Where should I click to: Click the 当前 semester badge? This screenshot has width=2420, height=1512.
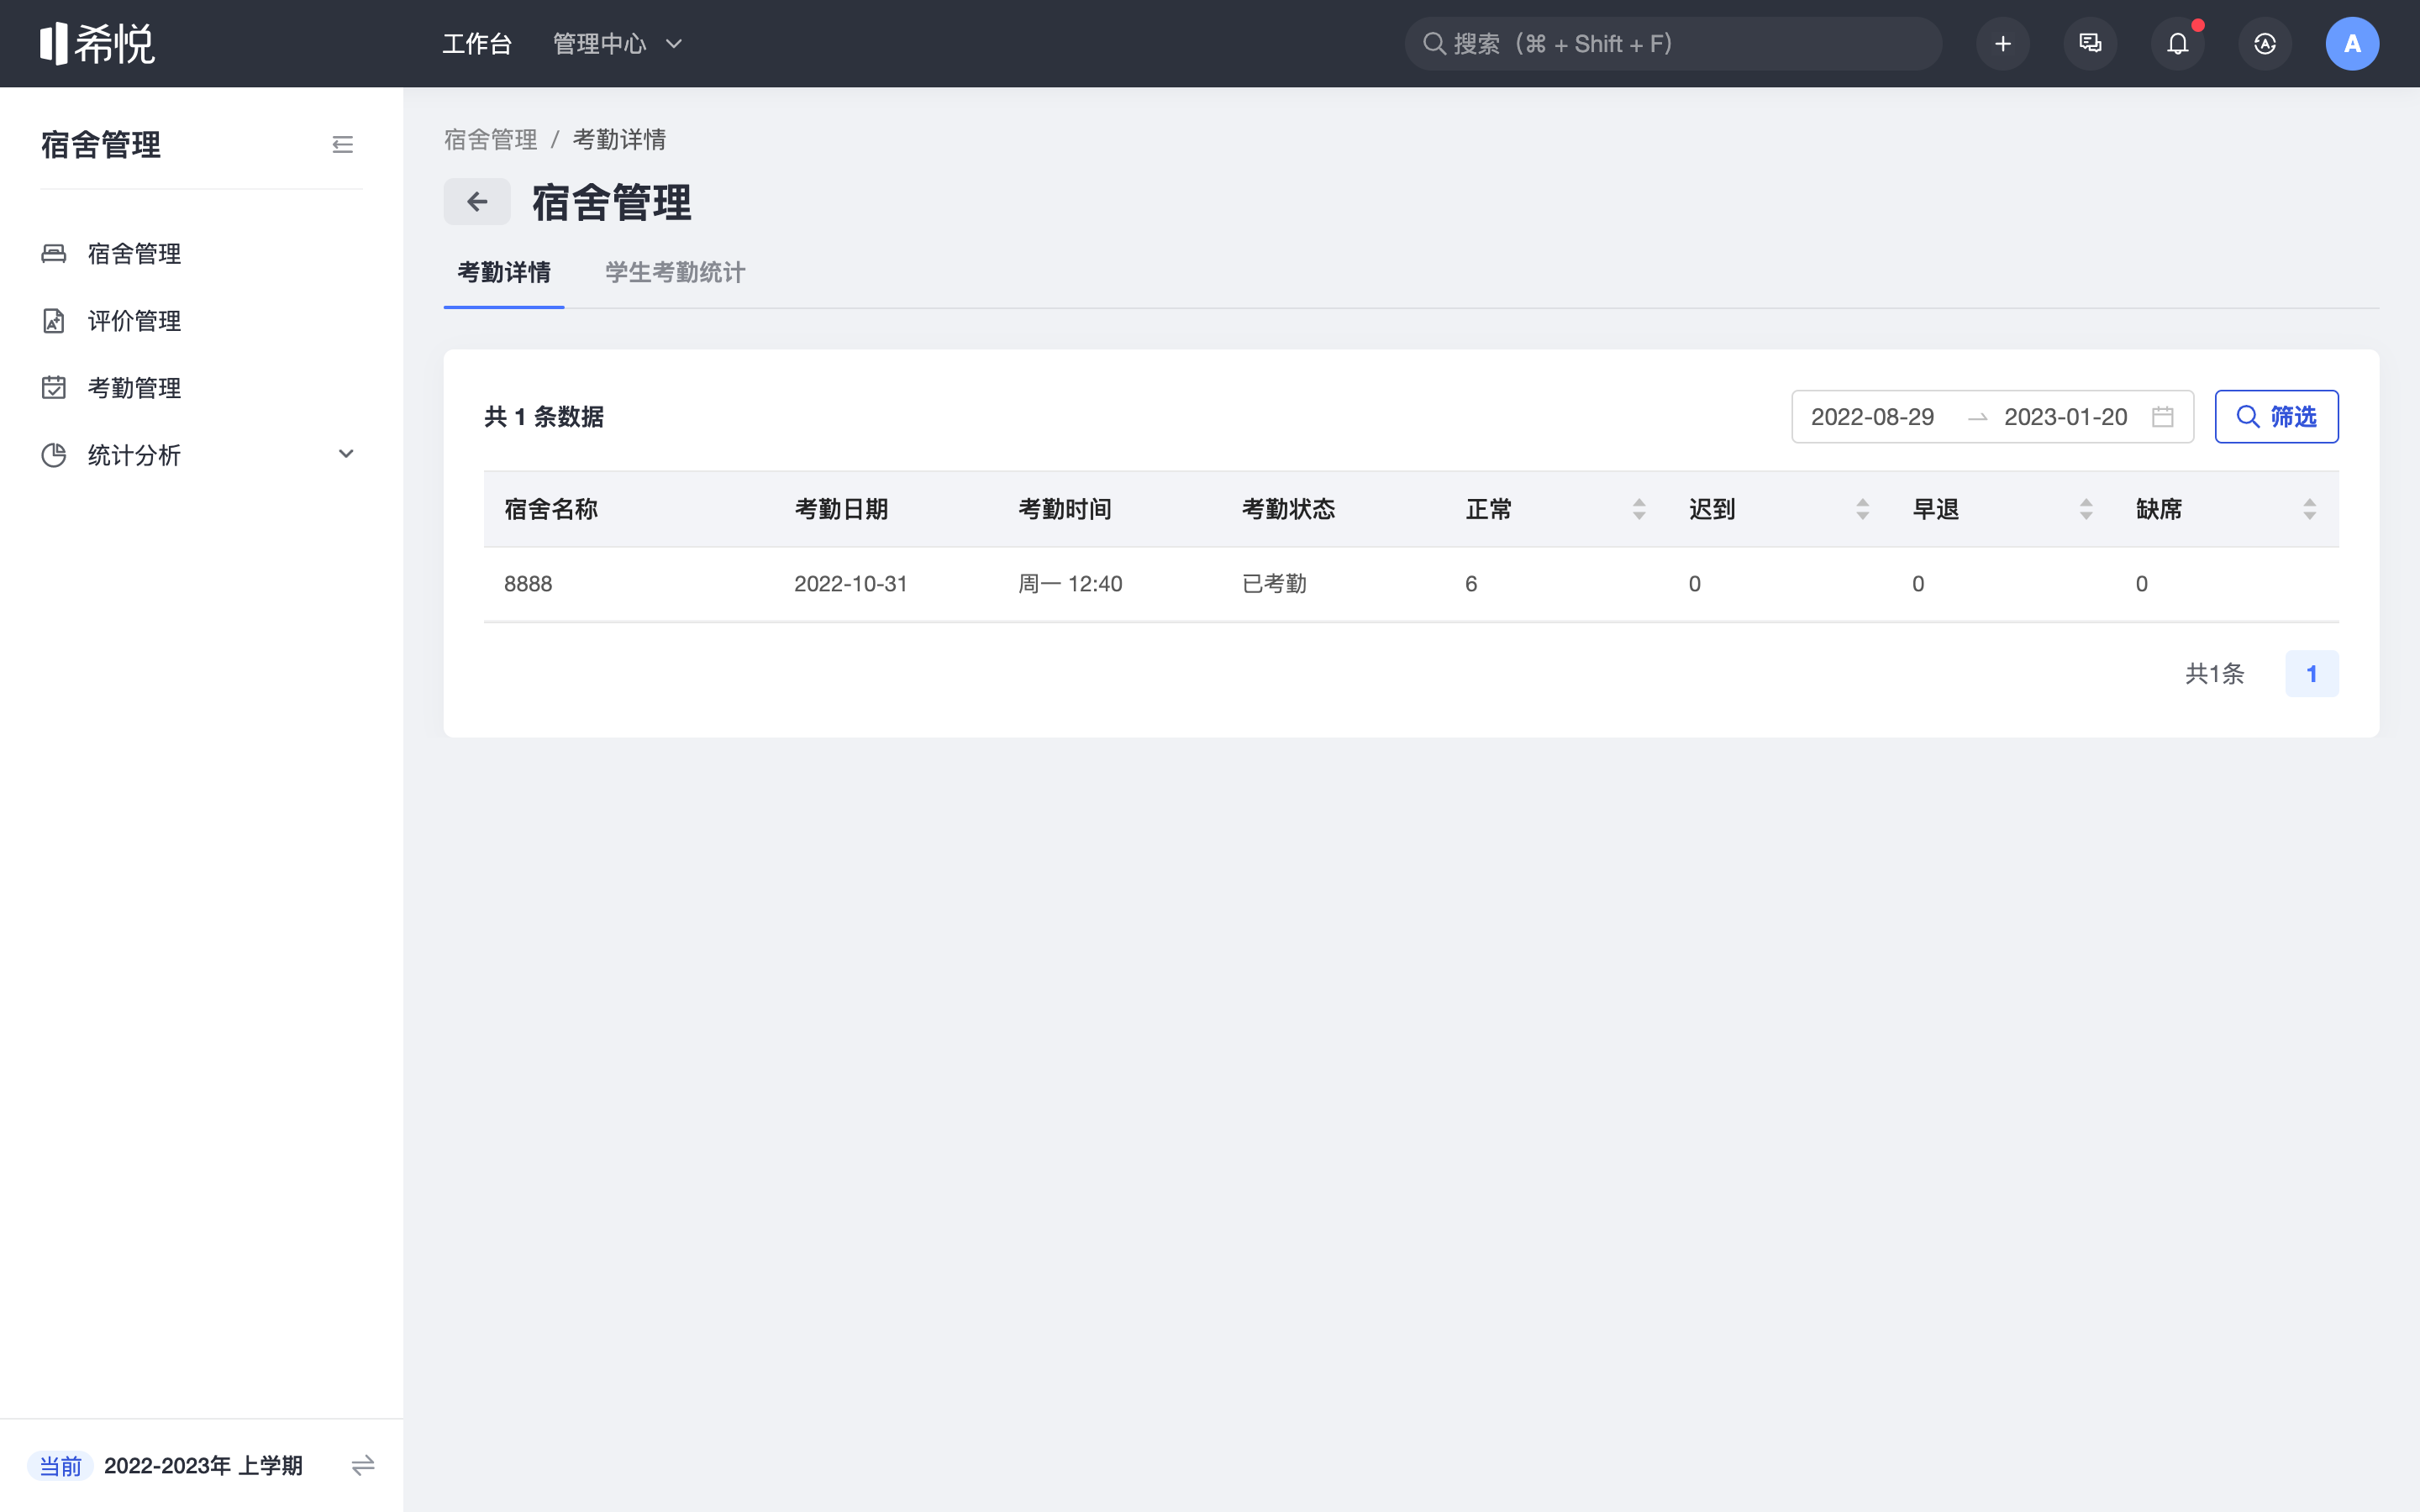pos(60,1466)
